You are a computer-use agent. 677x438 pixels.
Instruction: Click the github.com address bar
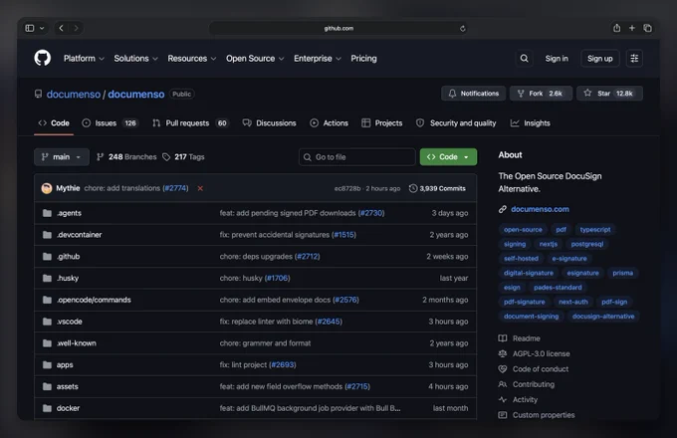click(x=338, y=29)
